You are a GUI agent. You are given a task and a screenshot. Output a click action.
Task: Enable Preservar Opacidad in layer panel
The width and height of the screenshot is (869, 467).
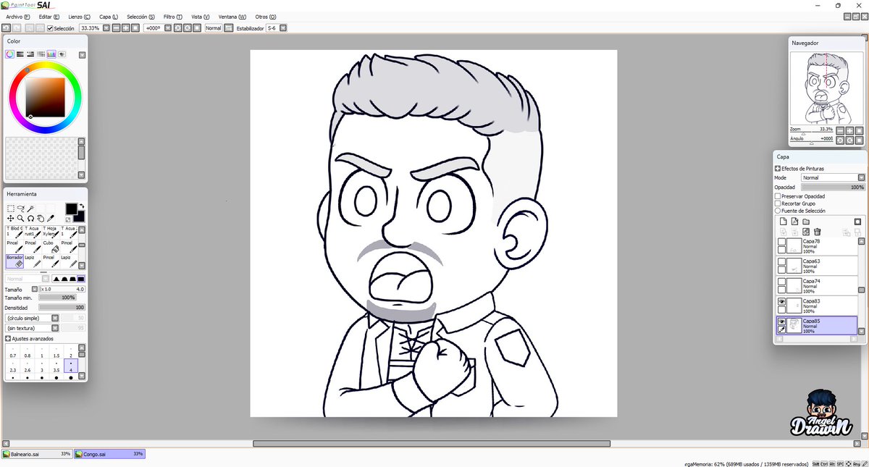coord(778,196)
